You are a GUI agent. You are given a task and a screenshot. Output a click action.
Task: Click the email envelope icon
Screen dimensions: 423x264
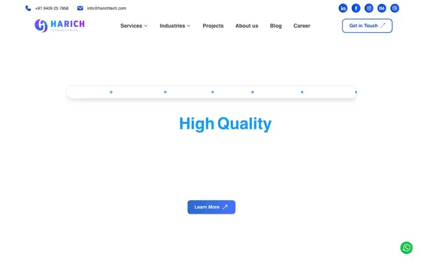[x=80, y=8]
